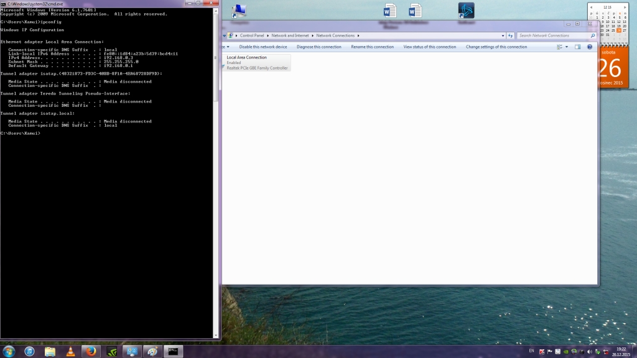
Task: Launch Firefox from the taskbar
Action: [x=90, y=351]
